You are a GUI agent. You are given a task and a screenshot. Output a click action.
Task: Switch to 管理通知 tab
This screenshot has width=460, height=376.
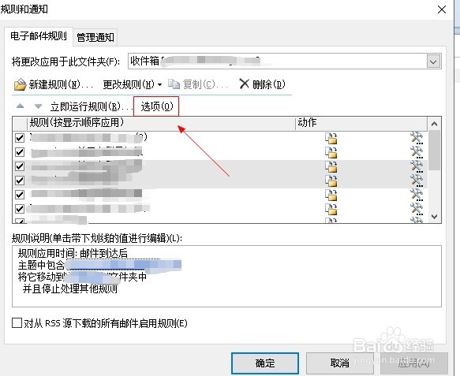[95, 38]
